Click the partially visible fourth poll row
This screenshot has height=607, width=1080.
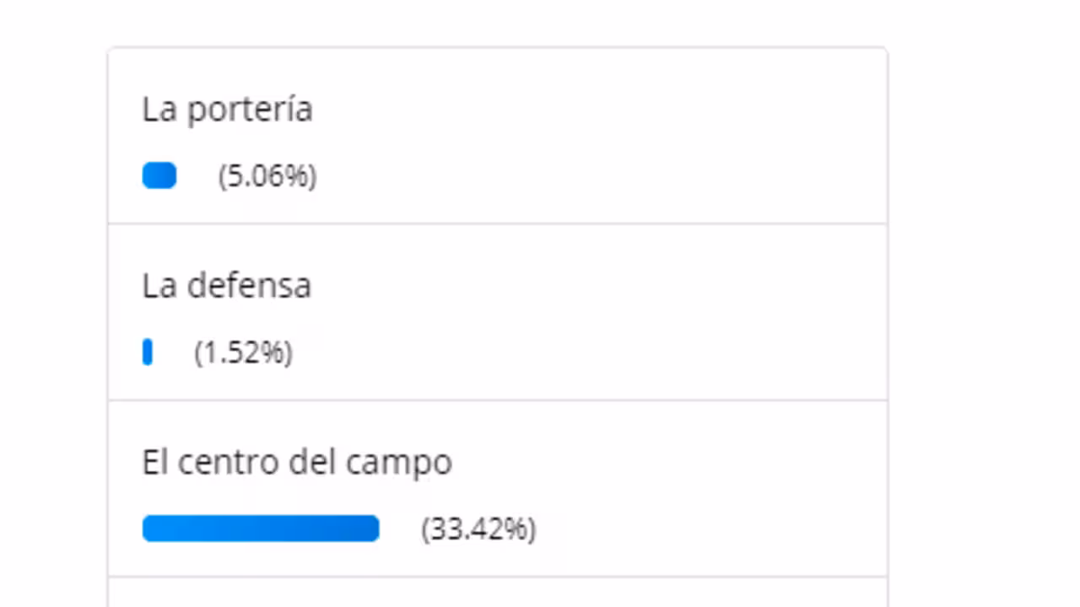(498, 593)
